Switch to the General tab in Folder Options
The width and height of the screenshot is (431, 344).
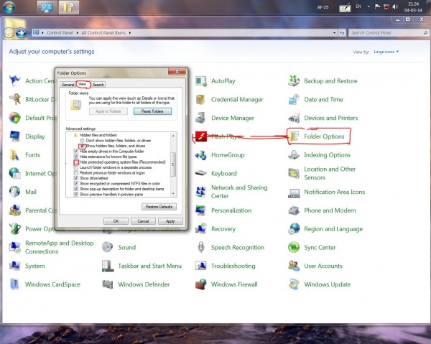(66, 85)
